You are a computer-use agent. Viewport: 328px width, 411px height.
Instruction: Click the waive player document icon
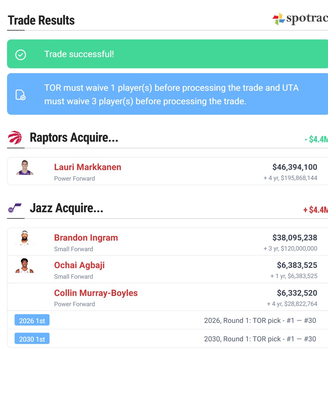(20, 95)
